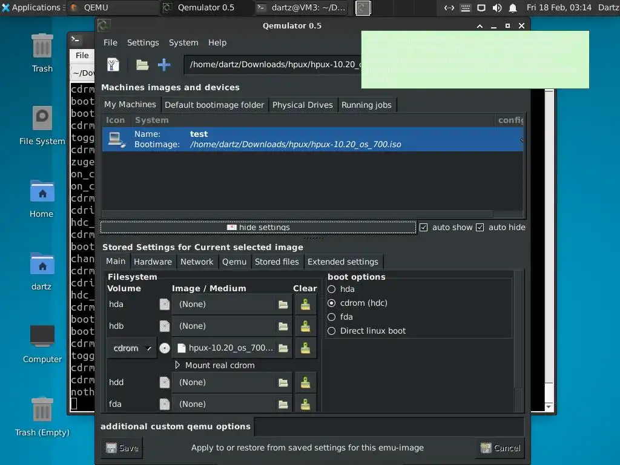Click the fda volume file icon
This screenshot has height=465, width=620.
[x=165, y=404]
